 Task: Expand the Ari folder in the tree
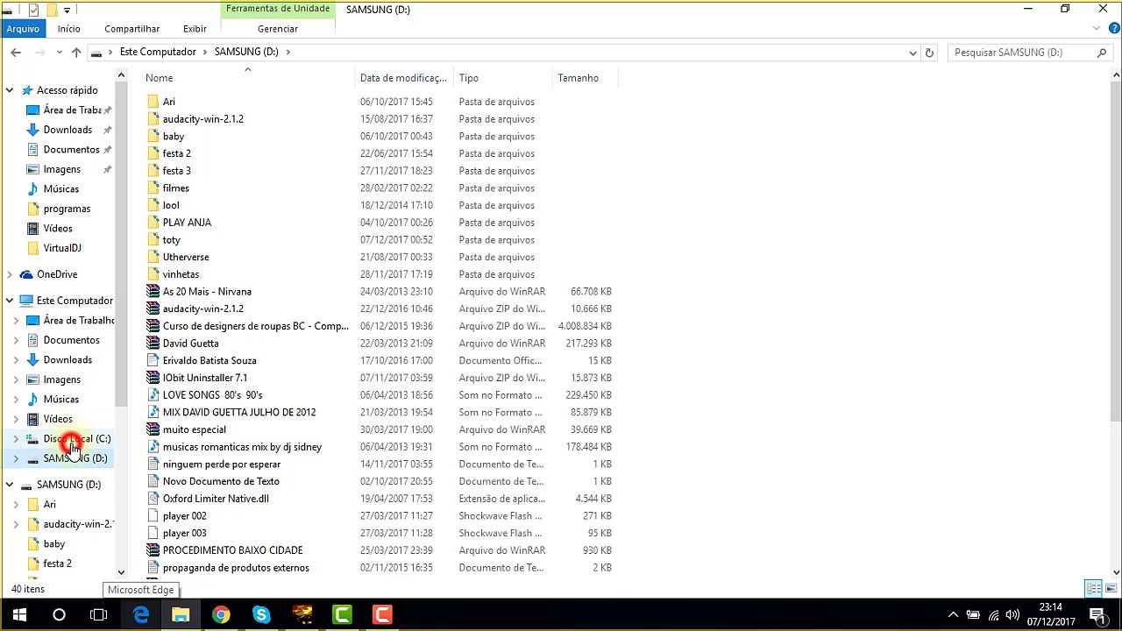click(x=16, y=505)
